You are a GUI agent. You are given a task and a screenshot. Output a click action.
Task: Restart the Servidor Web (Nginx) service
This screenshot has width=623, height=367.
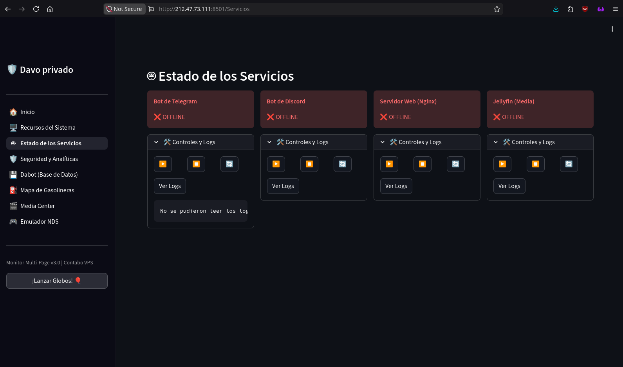tap(456, 164)
